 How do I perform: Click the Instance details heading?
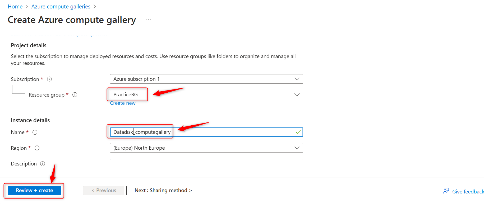[x=30, y=120]
